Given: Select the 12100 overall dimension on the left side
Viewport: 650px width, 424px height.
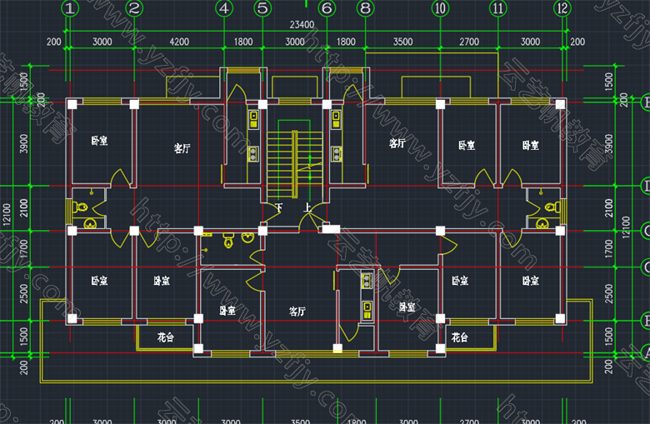Looking at the screenshot, I should tap(7, 214).
